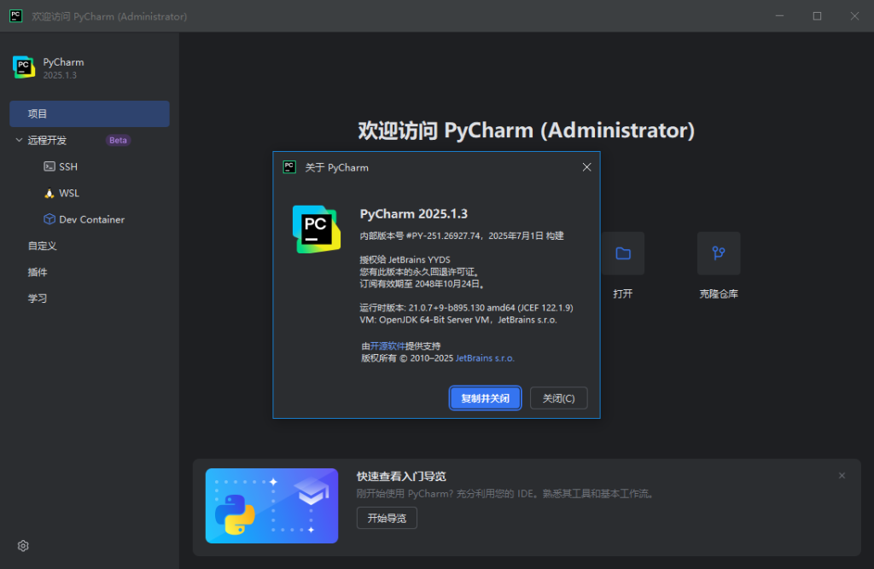Click the Python tour illustration thumbnail

[x=272, y=506]
